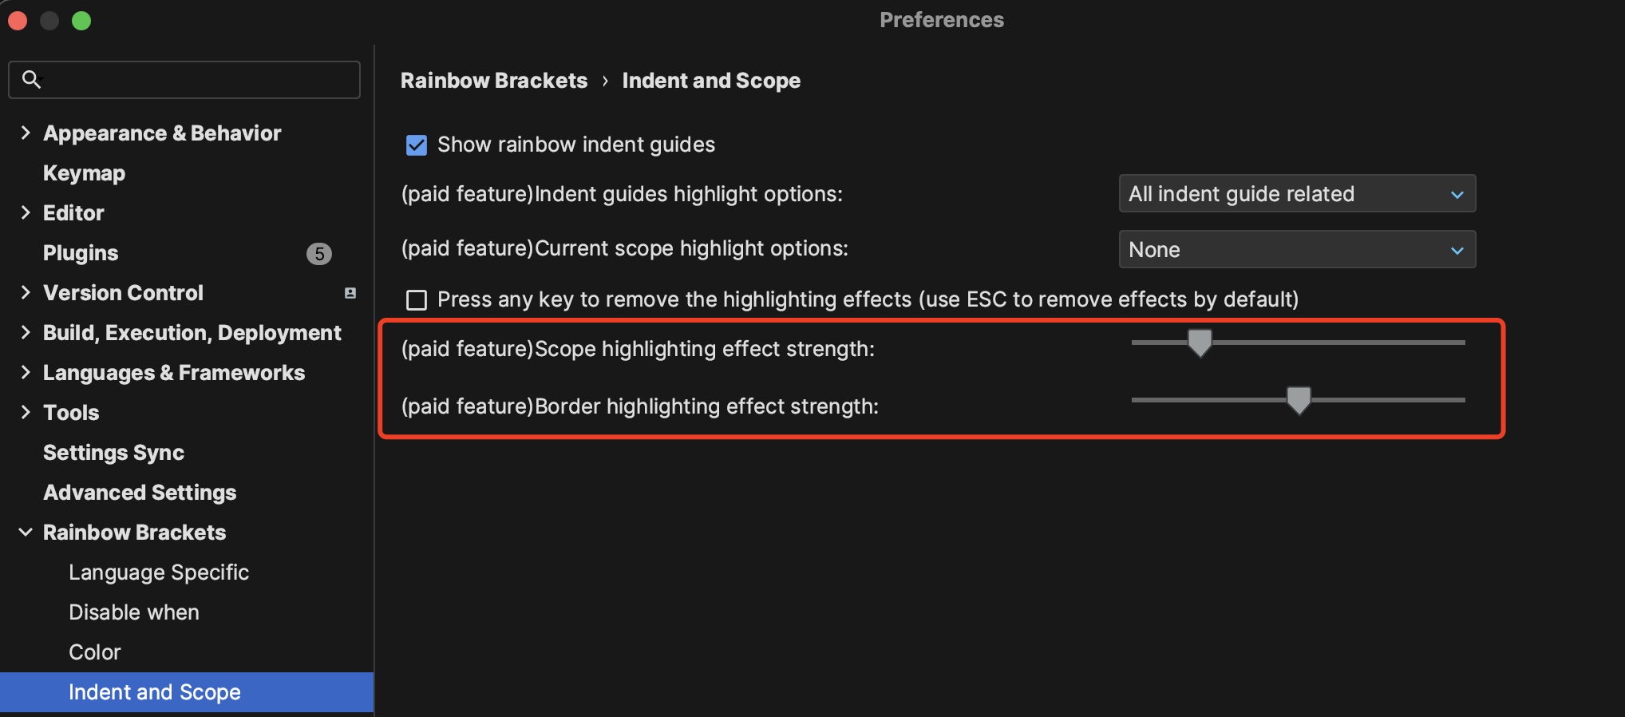Click the search magnifier icon in the sidebar

(31, 79)
